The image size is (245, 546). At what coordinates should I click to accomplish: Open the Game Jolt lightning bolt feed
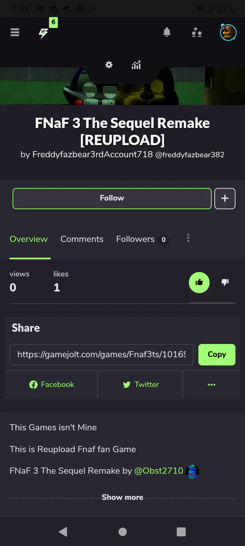(x=44, y=33)
